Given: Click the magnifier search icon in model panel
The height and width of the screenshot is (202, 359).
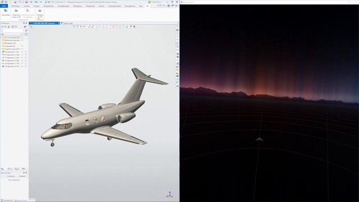Looking at the screenshot, I should pyautogui.click(x=26, y=30).
